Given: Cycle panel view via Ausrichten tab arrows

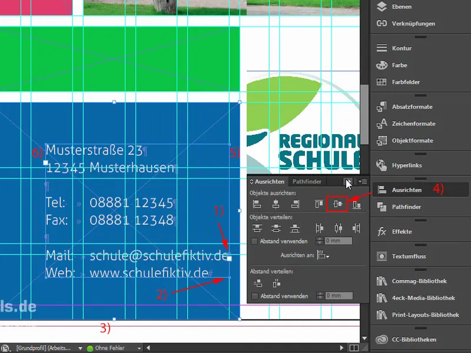Looking at the screenshot, I should click(252, 182).
